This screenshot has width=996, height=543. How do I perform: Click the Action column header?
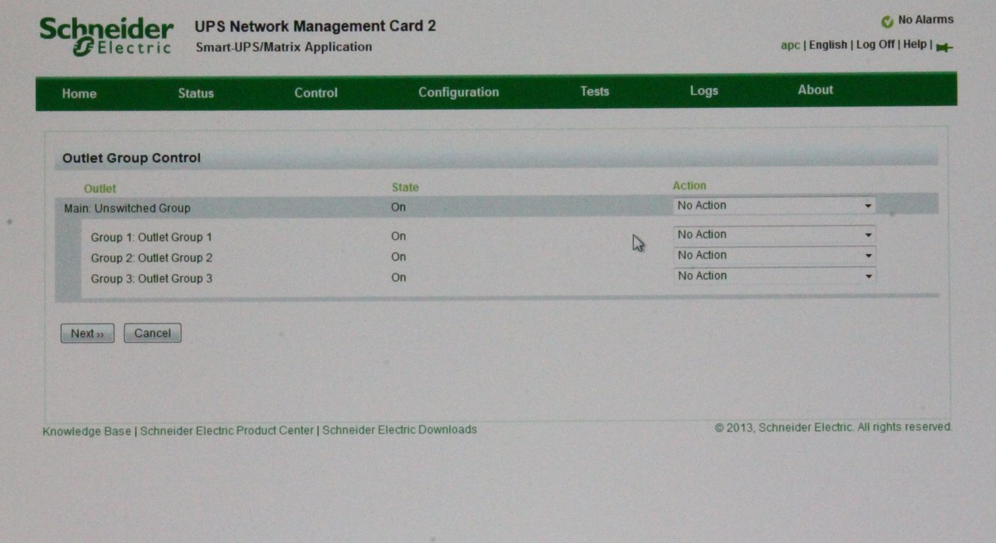pyautogui.click(x=689, y=185)
